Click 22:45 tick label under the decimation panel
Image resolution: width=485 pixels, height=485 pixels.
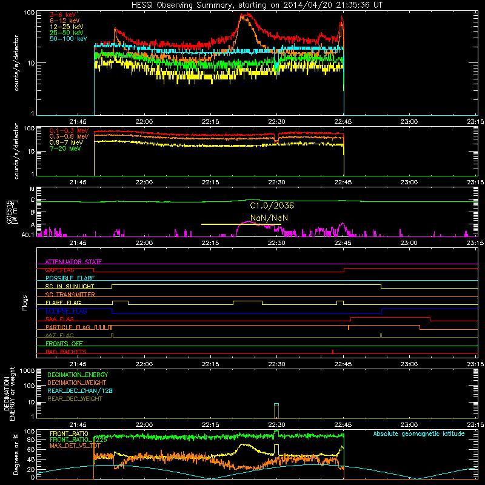pyautogui.click(x=343, y=425)
